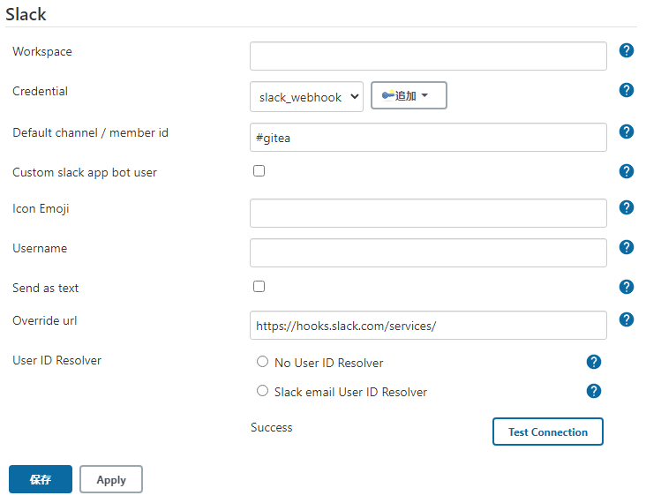Open help for No User ID Resolver
The height and width of the screenshot is (503, 646).
(x=594, y=362)
